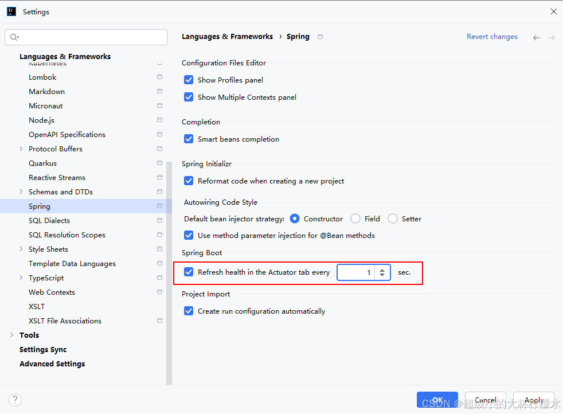Toggle Smart beans completion checkbox

click(189, 139)
